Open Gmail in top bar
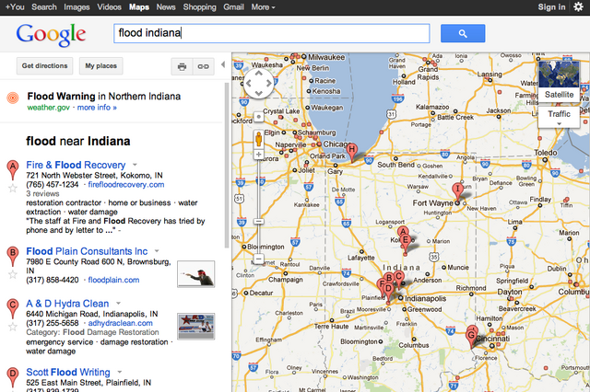 click(x=233, y=7)
